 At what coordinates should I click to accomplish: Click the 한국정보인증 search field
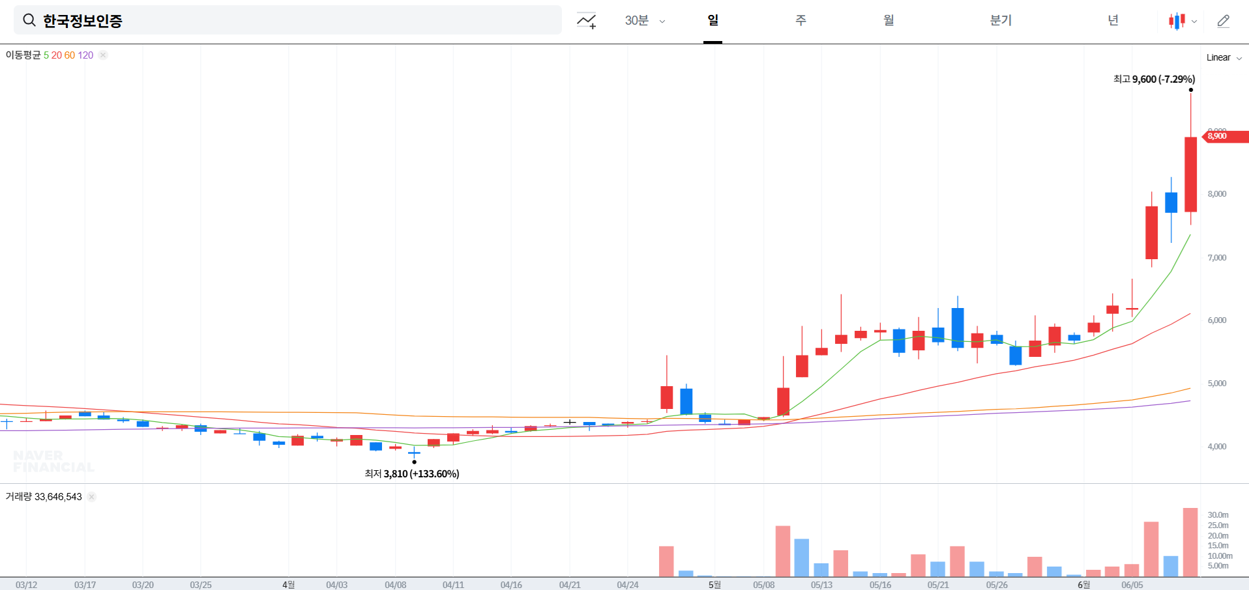287,20
